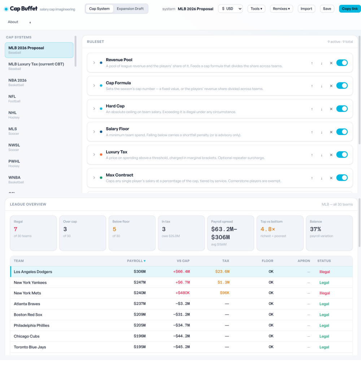Viewport: 361px width, 372px height.
Task: Open the Remixes dropdown menu
Action: click(281, 9)
